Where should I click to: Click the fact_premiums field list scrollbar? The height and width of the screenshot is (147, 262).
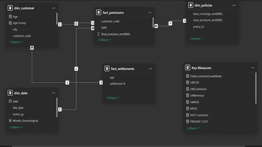[x=153, y=22]
